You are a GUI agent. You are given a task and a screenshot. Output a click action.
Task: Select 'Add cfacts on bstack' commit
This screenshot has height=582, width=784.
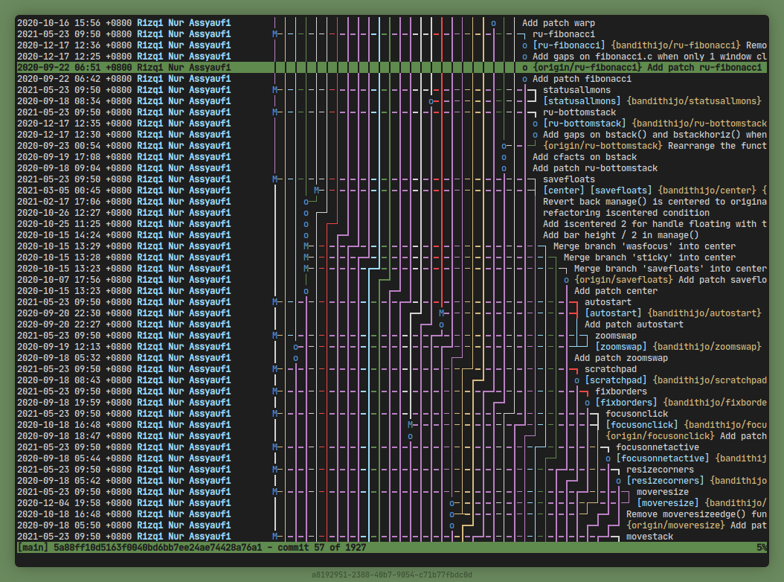click(585, 157)
